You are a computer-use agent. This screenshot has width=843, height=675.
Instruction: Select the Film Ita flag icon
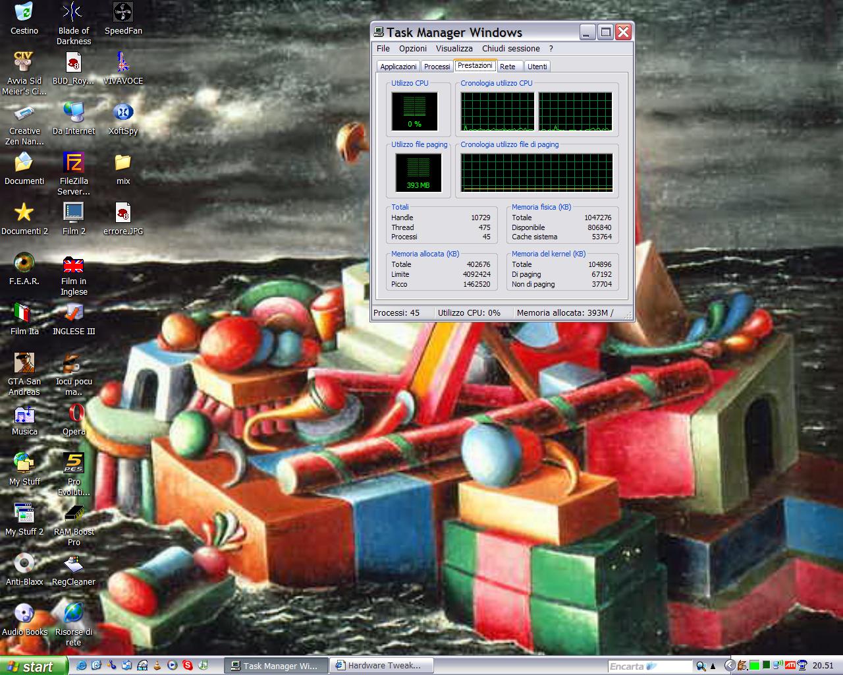click(x=24, y=320)
